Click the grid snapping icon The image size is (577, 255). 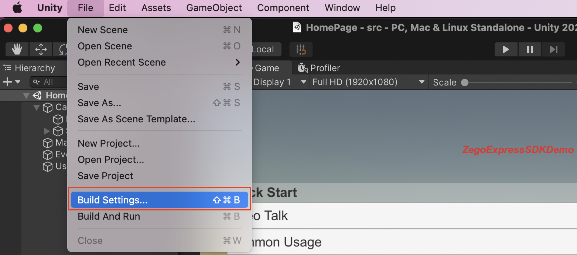[x=301, y=49]
